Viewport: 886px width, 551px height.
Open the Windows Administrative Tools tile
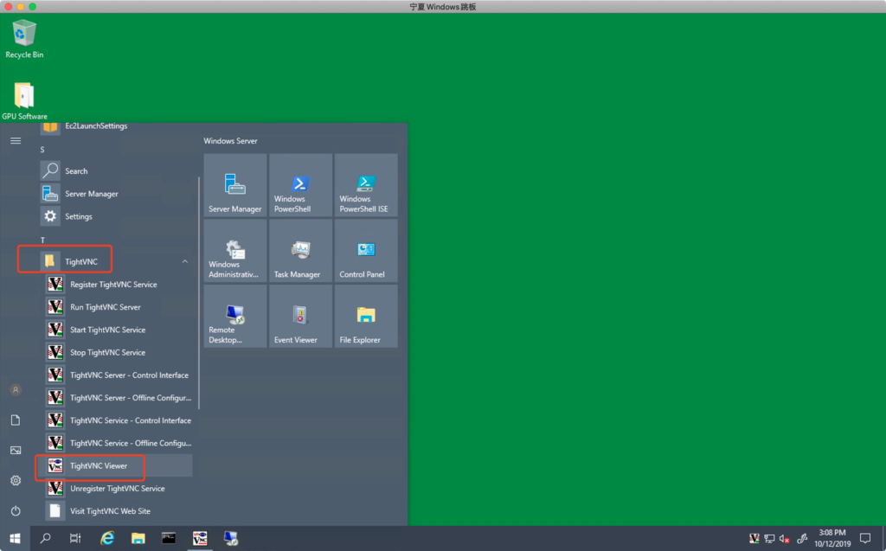click(x=235, y=251)
